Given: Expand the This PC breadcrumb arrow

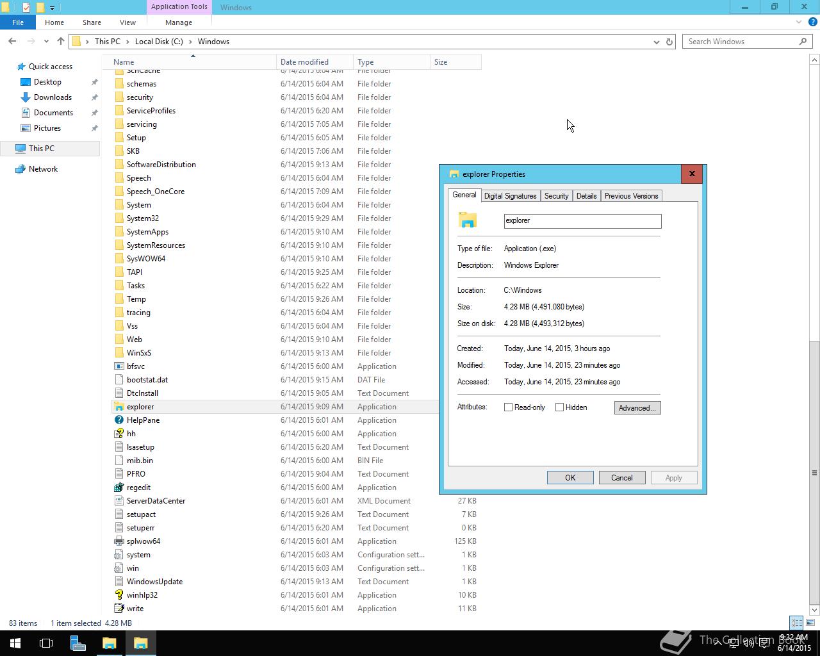Looking at the screenshot, I should (x=127, y=42).
